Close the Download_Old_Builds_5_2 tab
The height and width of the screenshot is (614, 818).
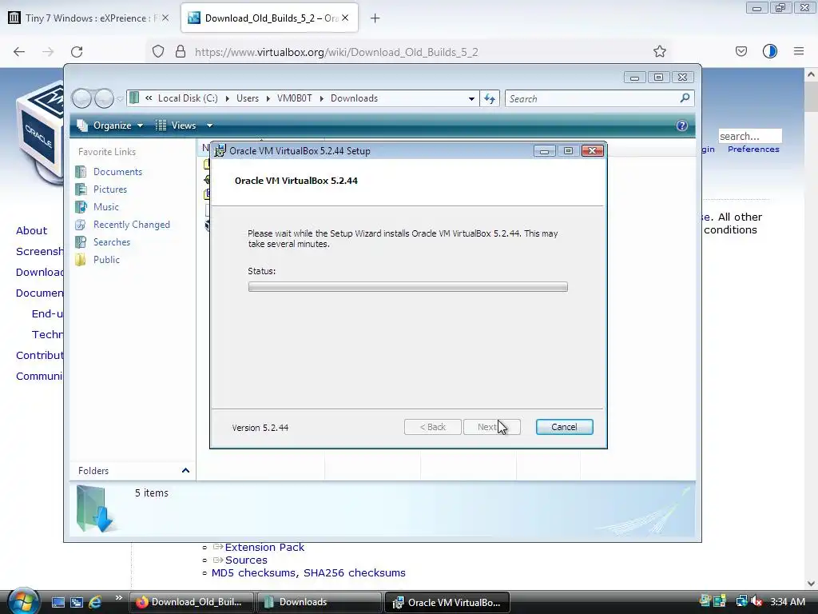tap(345, 18)
